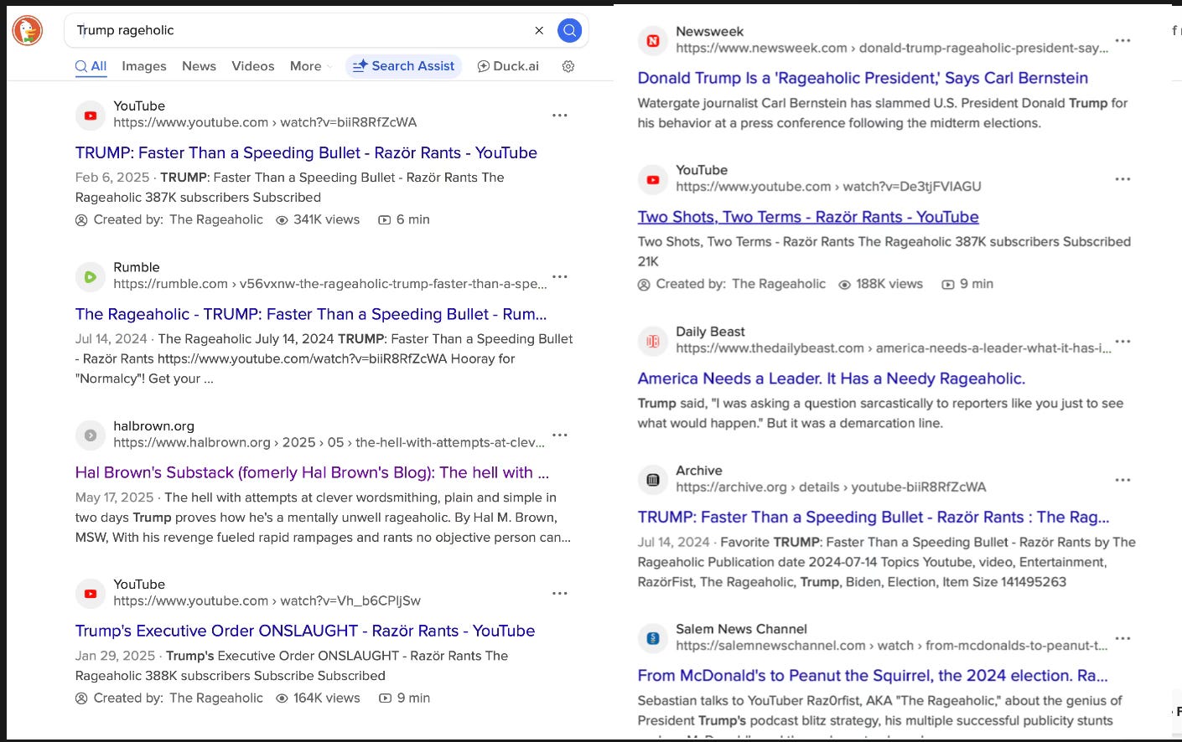The height and width of the screenshot is (742, 1182).
Task: Click YouTube favicon for Speeding Bullet result
Action: (x=91, y=115)
